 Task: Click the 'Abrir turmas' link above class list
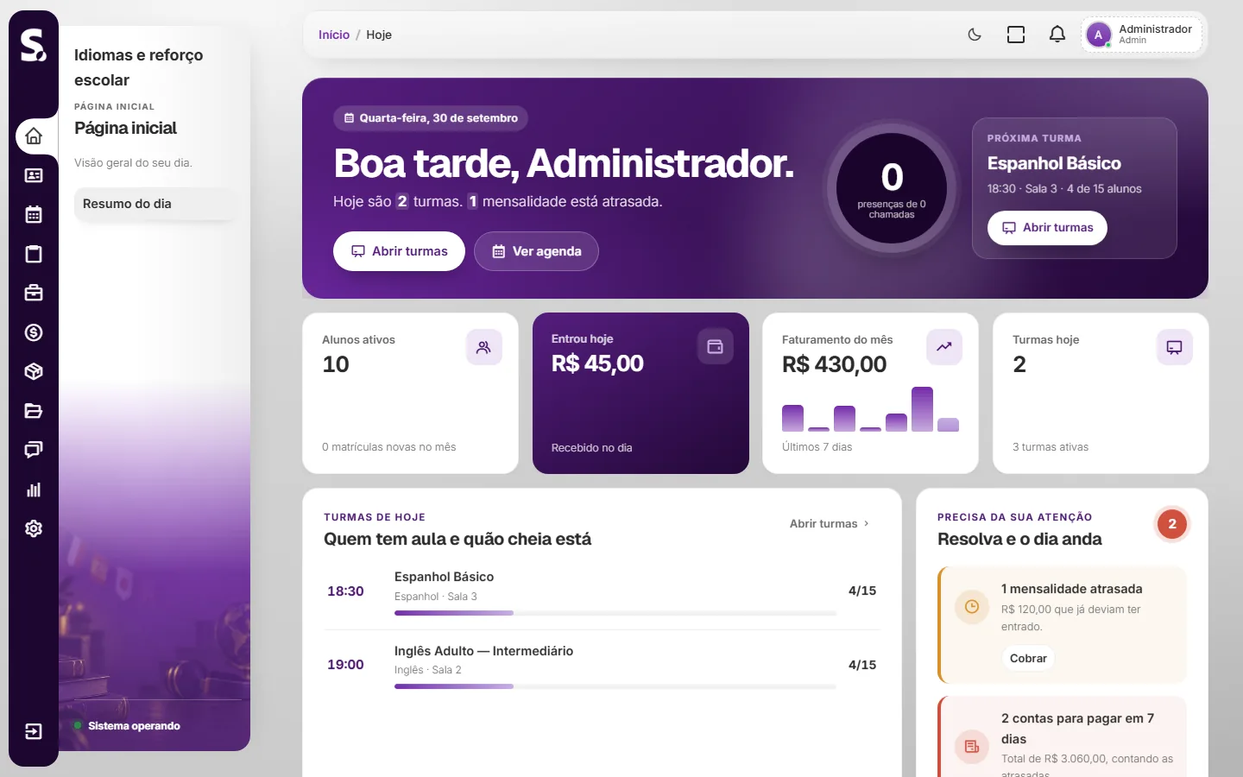(830, 523)
